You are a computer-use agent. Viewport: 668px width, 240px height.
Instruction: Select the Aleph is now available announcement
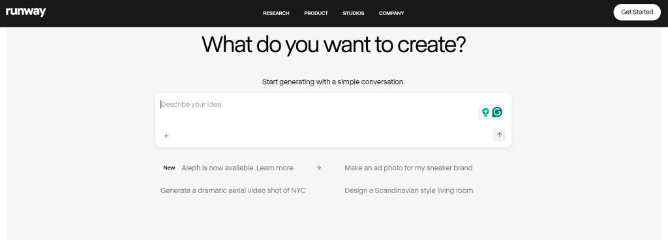[241, 168]
